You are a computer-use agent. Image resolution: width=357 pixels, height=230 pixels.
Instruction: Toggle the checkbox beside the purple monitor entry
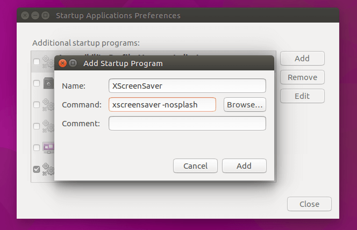pos(37,148)
